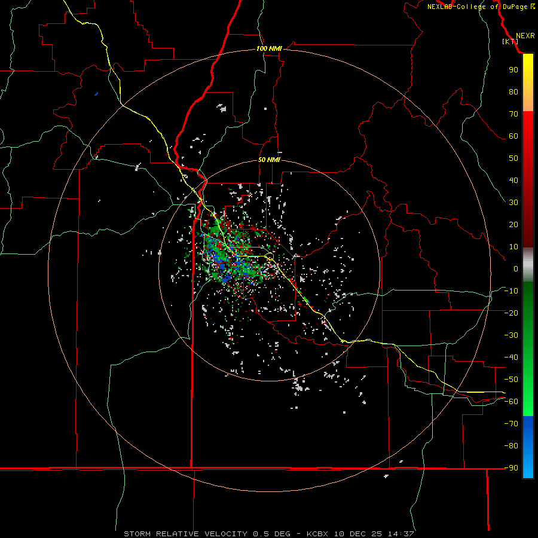Click the positive "30" scale value
This screenshot has width=538, height=538.
[x=513, y=203]
